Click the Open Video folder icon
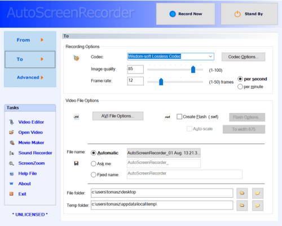Screen dimensions: 282x226 11,132
